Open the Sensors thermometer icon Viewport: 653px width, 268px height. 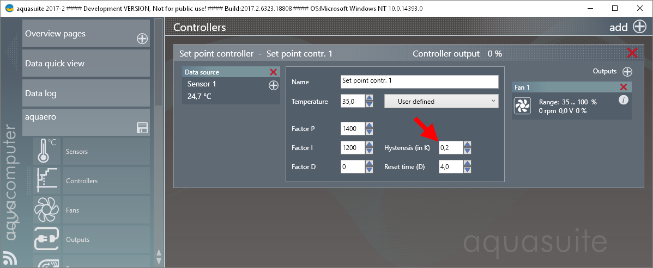coord(47,151)
